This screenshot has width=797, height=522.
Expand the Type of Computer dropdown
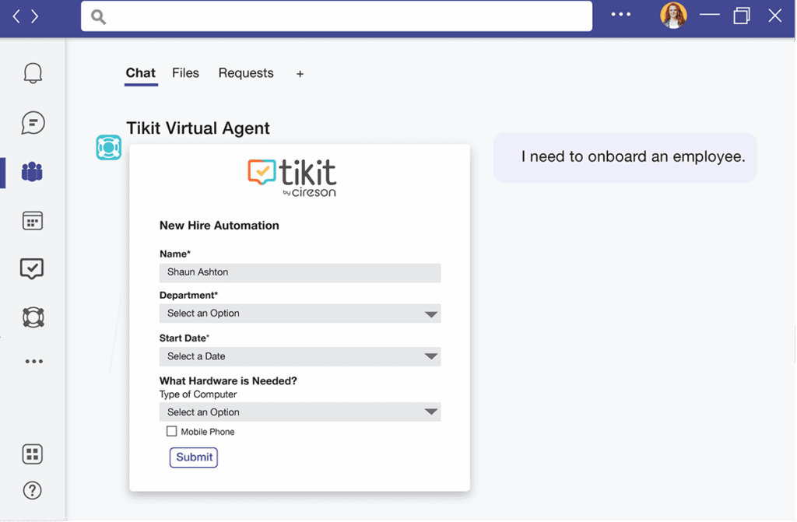(x=300, y=412)
